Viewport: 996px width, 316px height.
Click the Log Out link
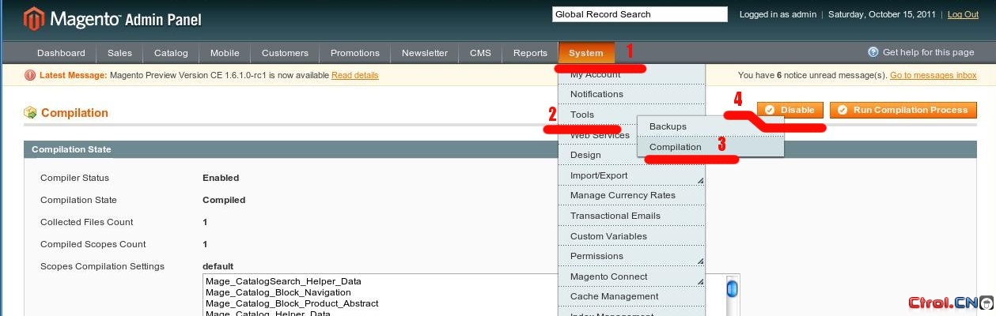(x=963, y=14)
